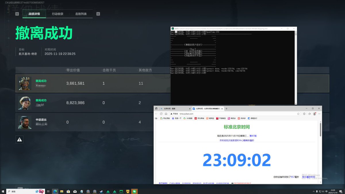Open the 360搜索 bookmark

tap(188, 118)
